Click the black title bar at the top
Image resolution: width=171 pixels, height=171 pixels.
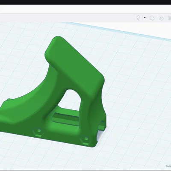[85, 2]
